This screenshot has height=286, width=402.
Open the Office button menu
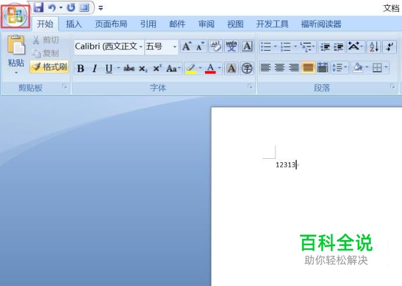click(15, 15)
